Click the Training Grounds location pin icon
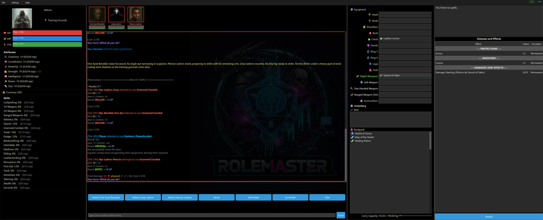543x220 pixels. [x=46, y=20]
